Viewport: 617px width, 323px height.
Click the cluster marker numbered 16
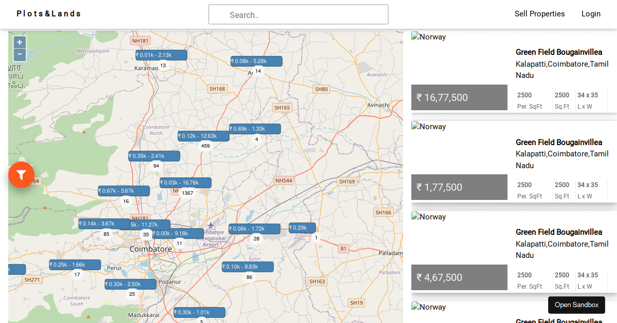coord(126,201)
